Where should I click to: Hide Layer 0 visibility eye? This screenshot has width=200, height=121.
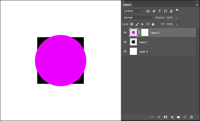[x=125, y=51]
